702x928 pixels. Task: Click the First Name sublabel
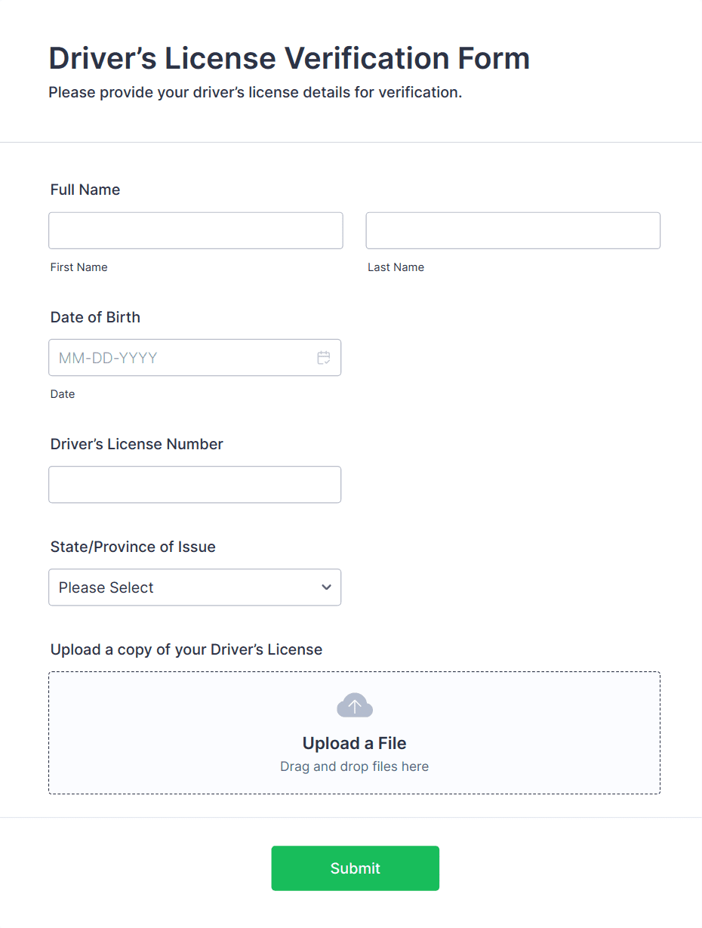pos(79,267)
